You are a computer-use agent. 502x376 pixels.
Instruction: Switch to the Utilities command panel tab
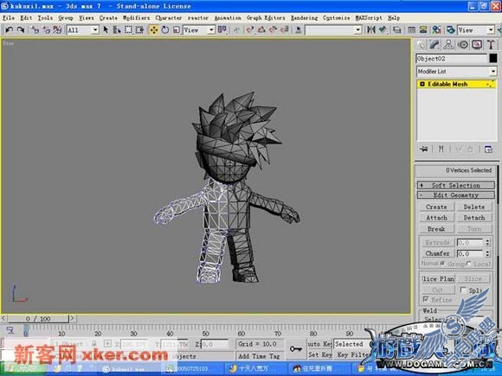click(491, 45)
